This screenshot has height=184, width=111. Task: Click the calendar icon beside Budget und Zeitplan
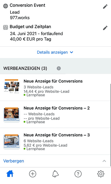coord(5,27)
